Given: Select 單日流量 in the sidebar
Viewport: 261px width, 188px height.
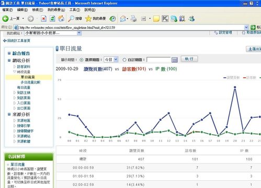Looking at the screenshot, I should point(28,77).
